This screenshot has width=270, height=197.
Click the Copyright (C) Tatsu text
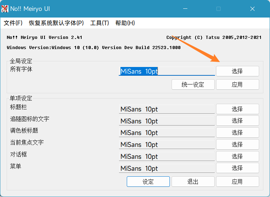pos(214,38)
